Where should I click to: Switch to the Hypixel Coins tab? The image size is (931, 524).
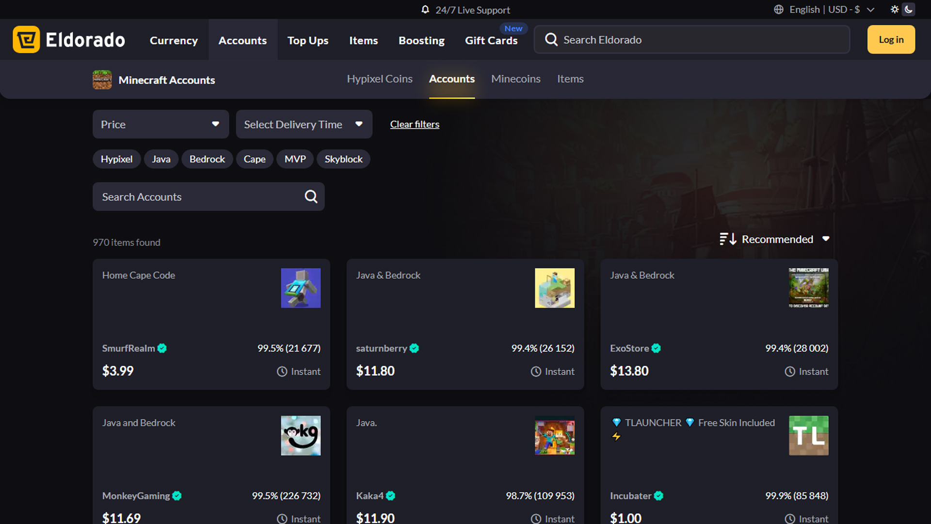tap(380, 79)
